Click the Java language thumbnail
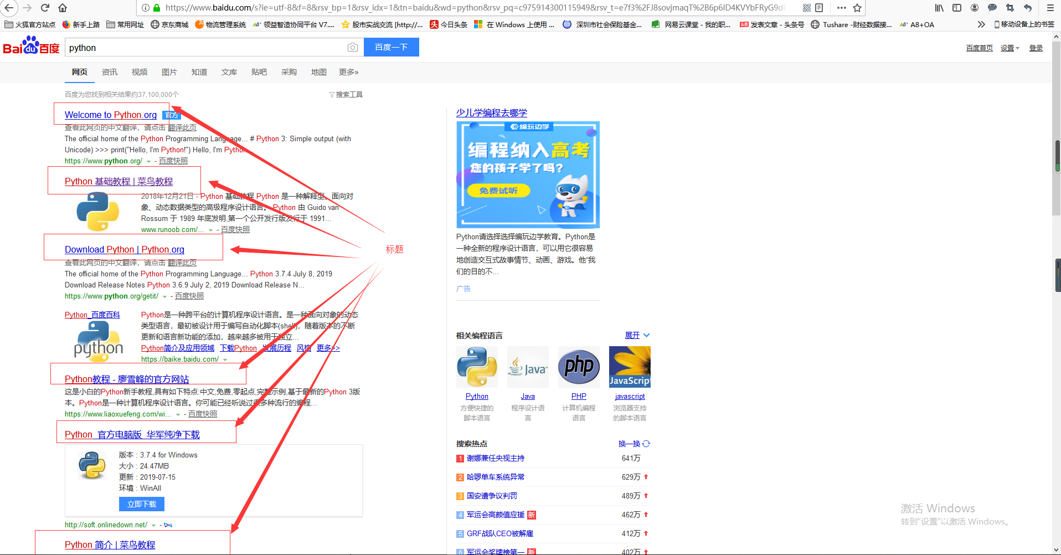Viewport: 1061px width, 555px height. [528, 367]
